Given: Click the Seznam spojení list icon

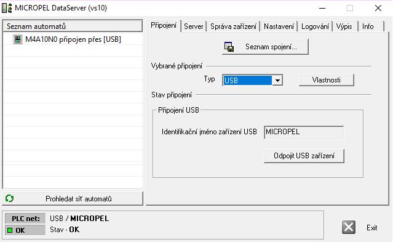Looking at the screenshot, I should click(229, 47).
